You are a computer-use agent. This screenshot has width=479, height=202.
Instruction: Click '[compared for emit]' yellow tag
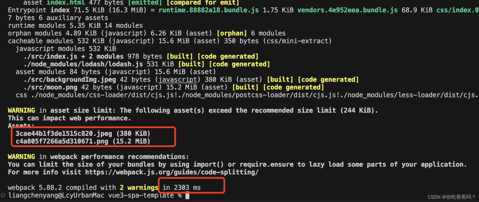(x=203, y=3)
